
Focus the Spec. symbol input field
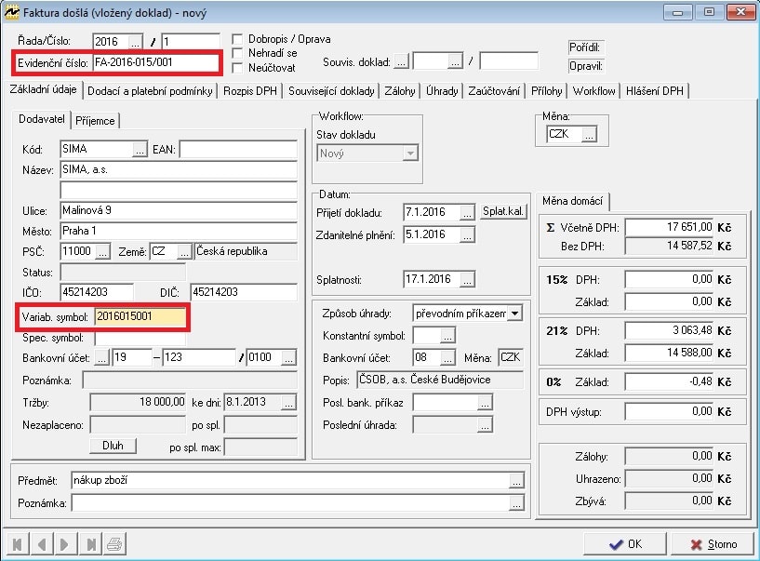pyautogui.click(x=140, y=338)
